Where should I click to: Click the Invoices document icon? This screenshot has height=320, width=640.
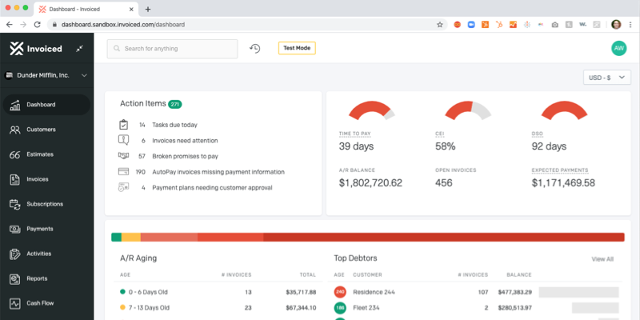coord(14,179)
